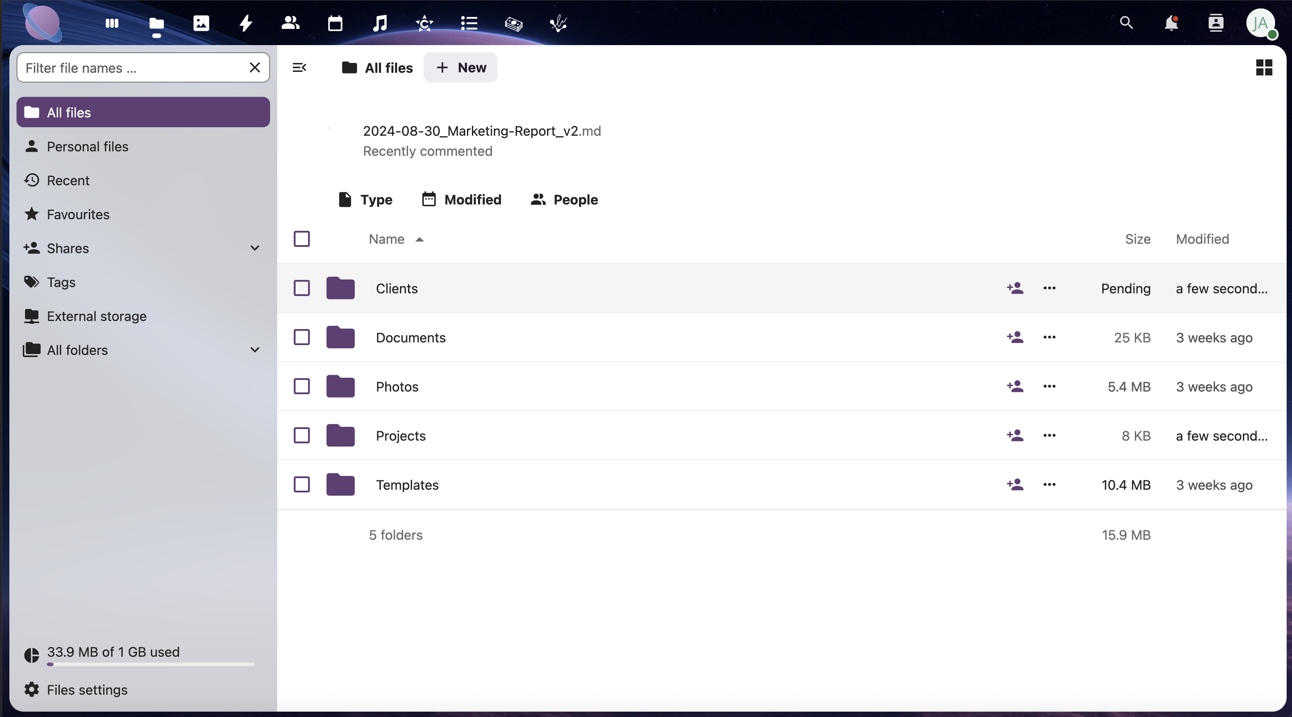This screenshot has width=1292, height=717.
Task: Select the Clients folder checkbox
Action: click(x=301, y=288)
